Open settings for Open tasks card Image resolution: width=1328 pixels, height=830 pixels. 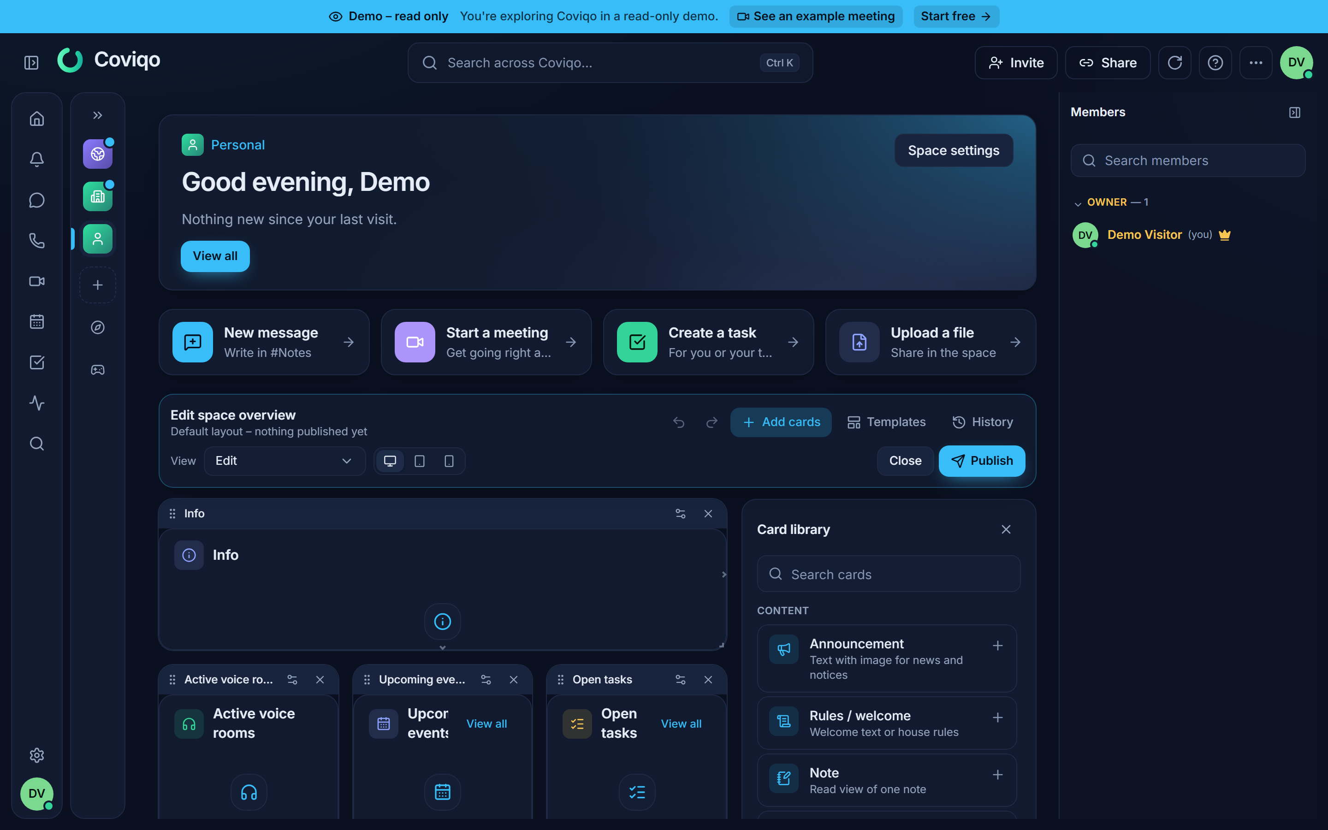pos(681,680)
